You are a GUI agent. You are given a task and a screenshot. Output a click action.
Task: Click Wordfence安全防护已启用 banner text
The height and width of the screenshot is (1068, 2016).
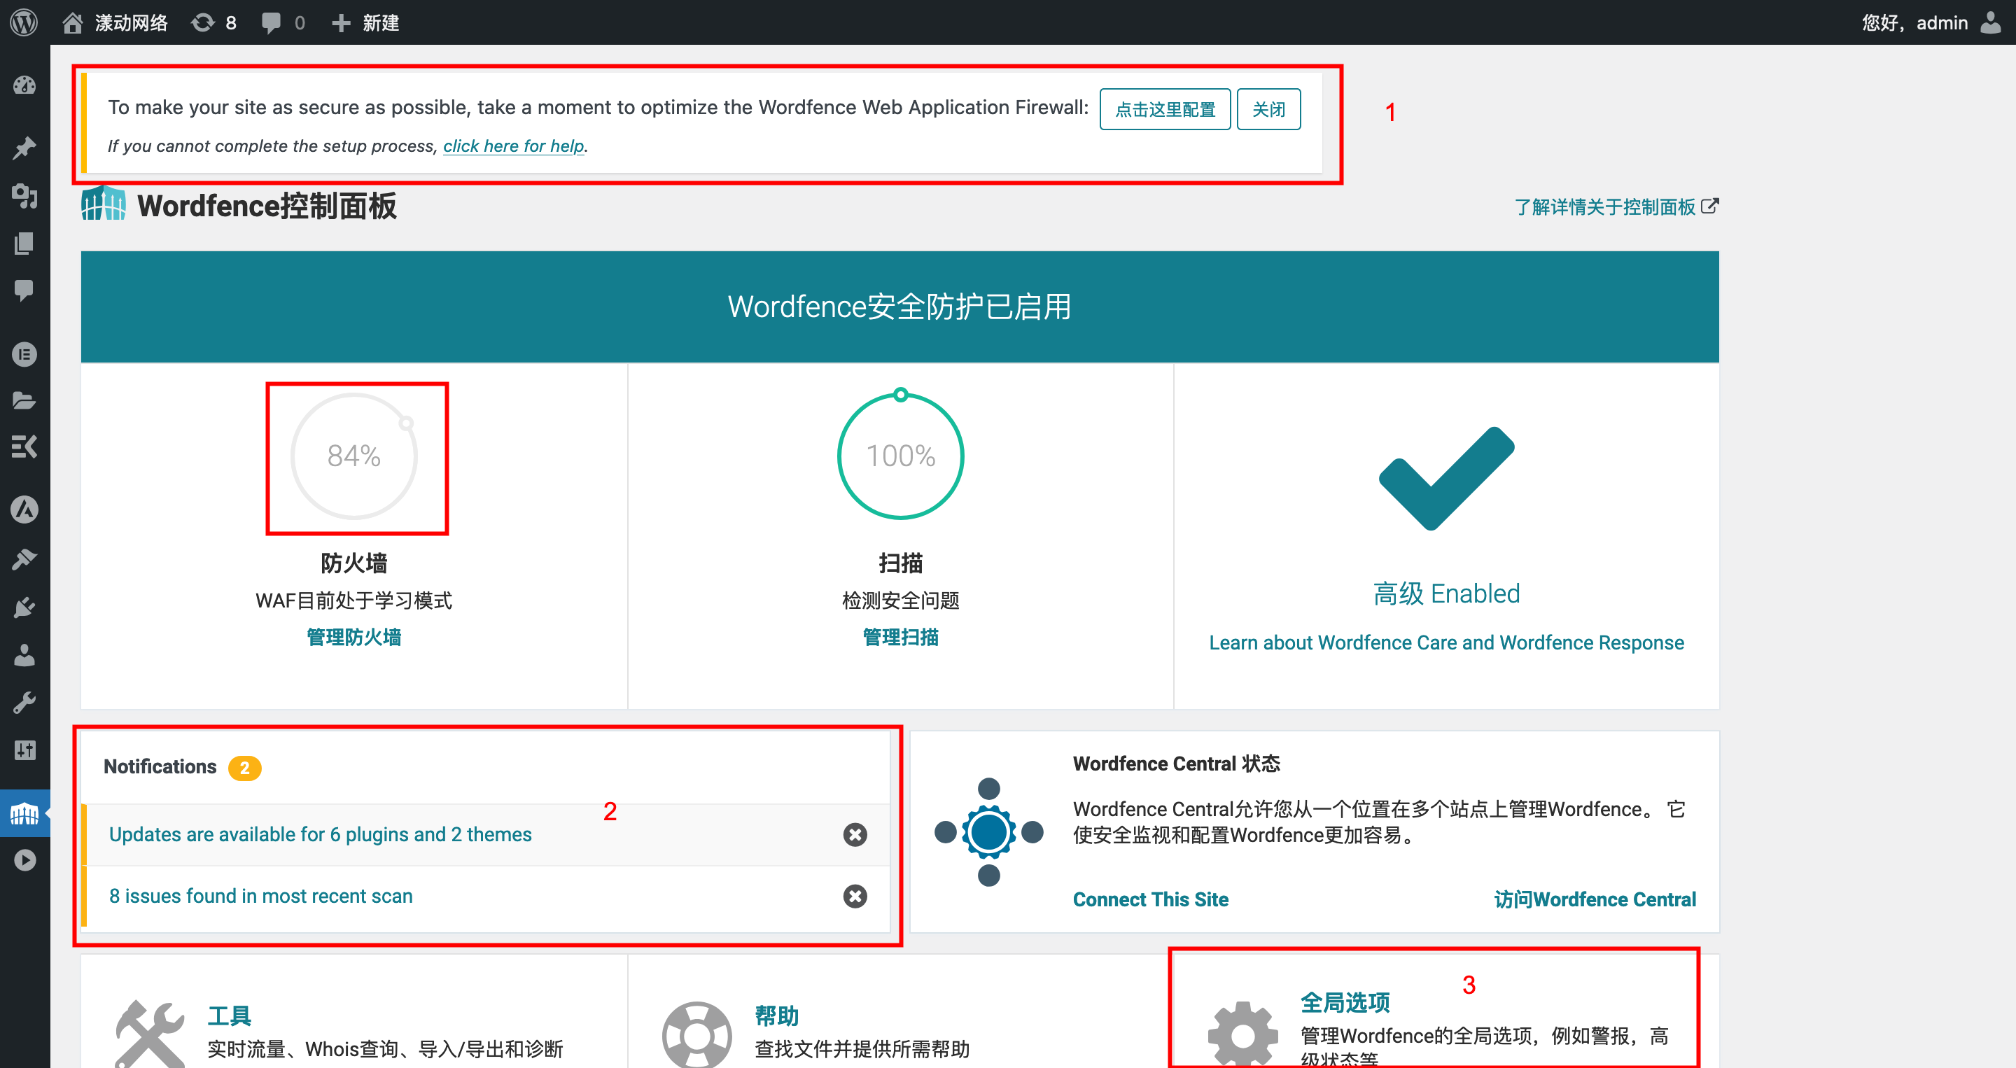pyautogui.click(x=899, y=306)
